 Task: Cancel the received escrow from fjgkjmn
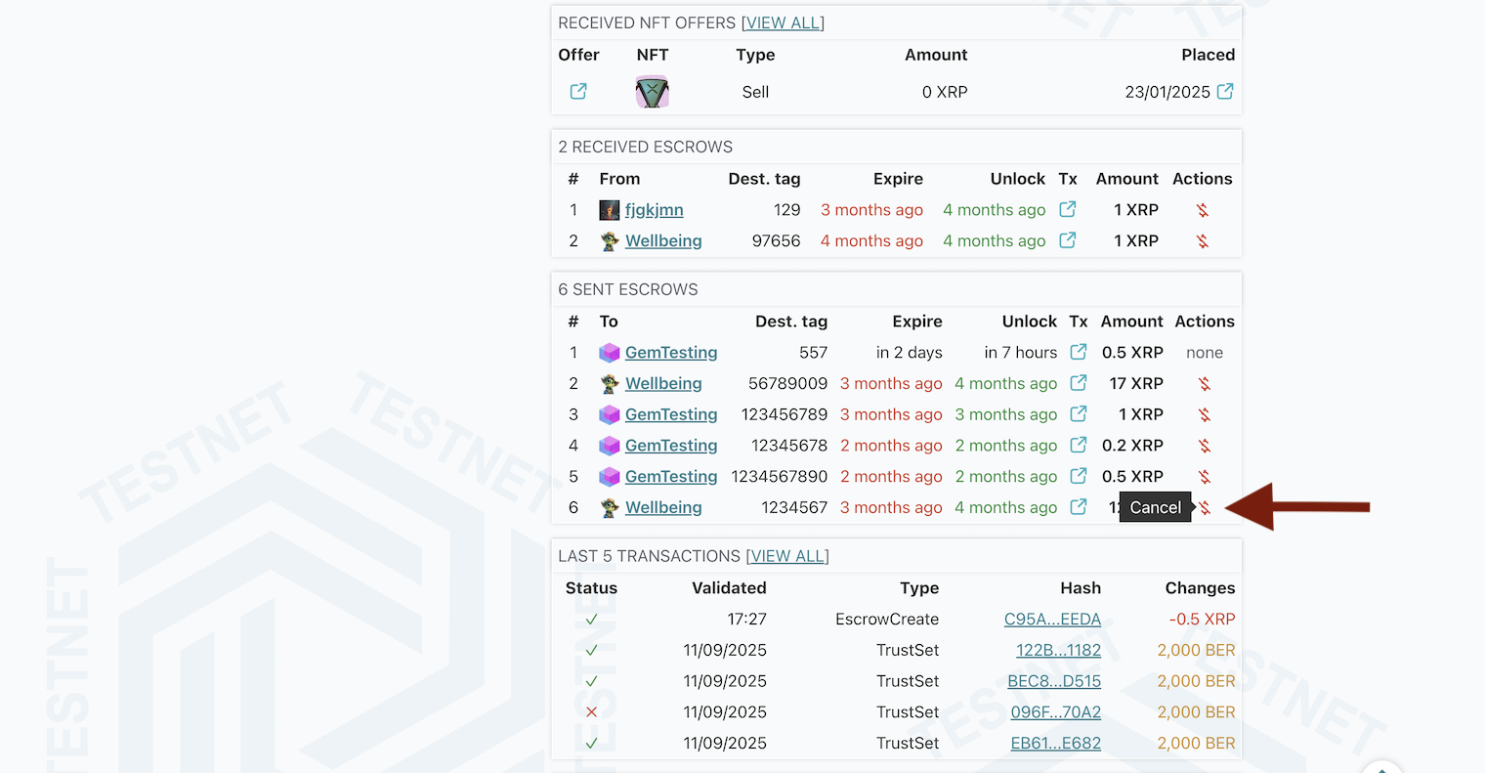pyautogui.click(x=1203, y=210)
